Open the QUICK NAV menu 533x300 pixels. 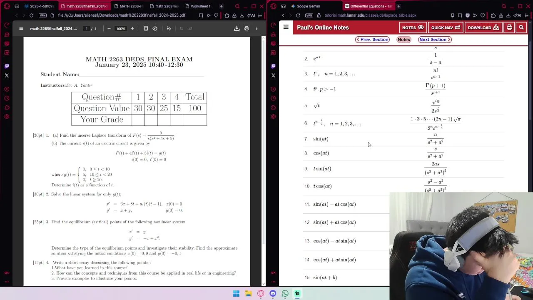[x=446, y=27]
